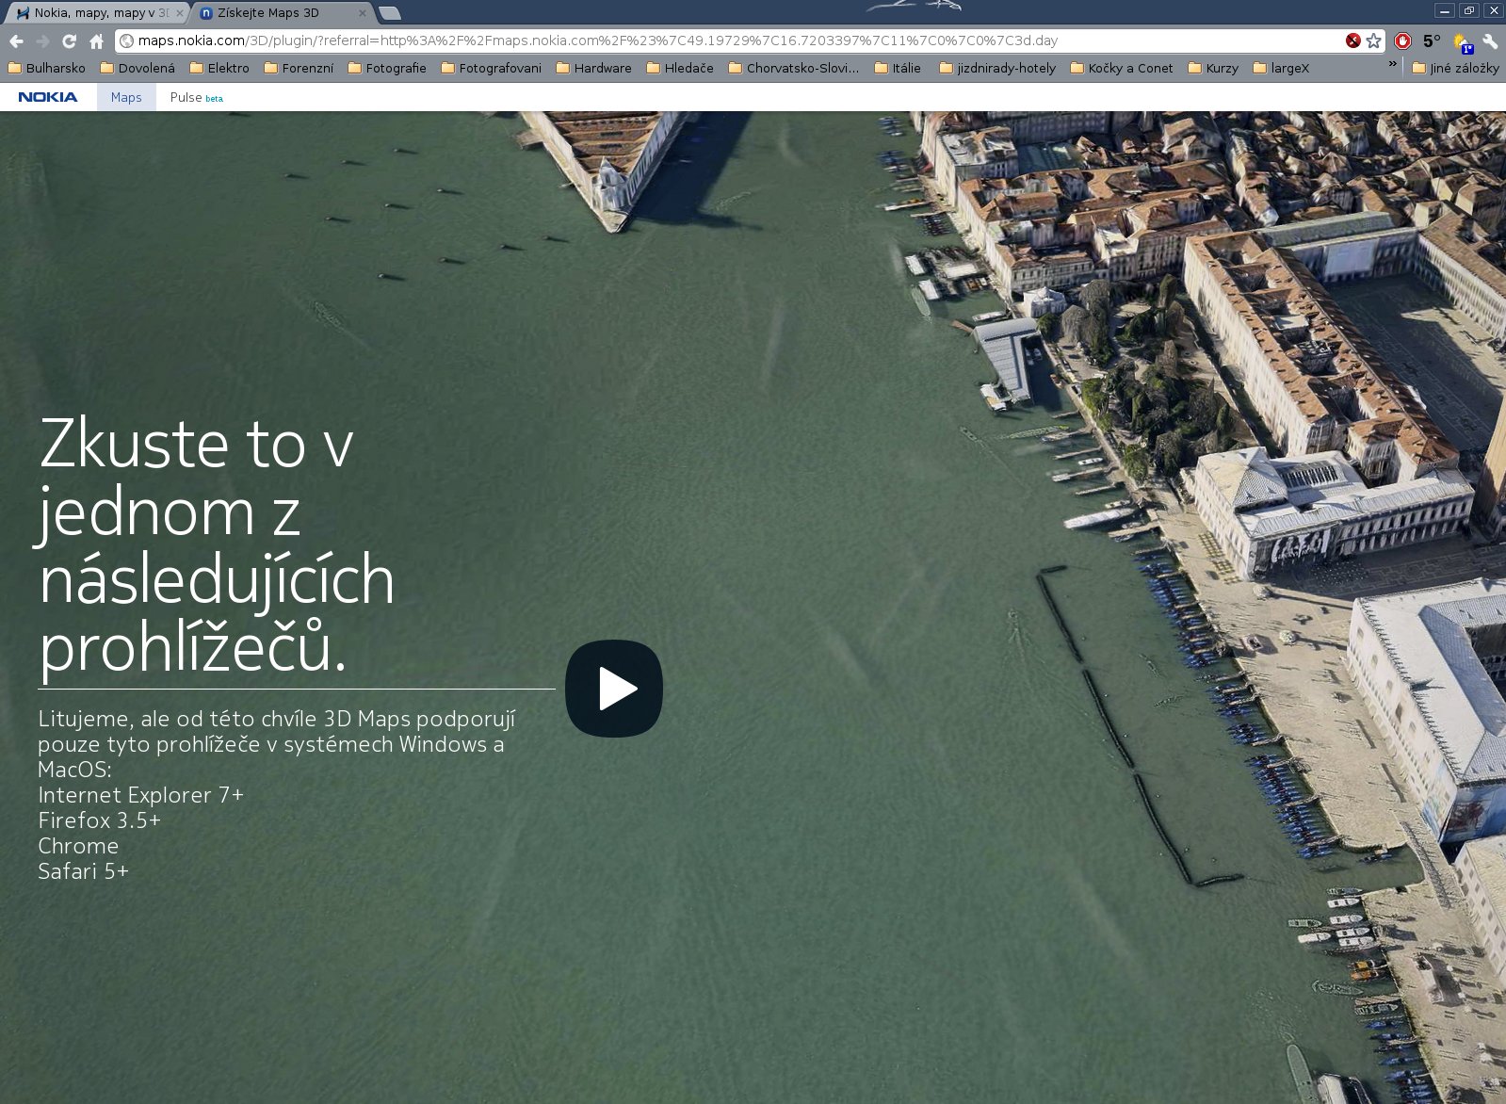This screenshot has width=1506, height=1104.
Task: Open the Bulharsko bookmark folder
Action: coord(47,68)
